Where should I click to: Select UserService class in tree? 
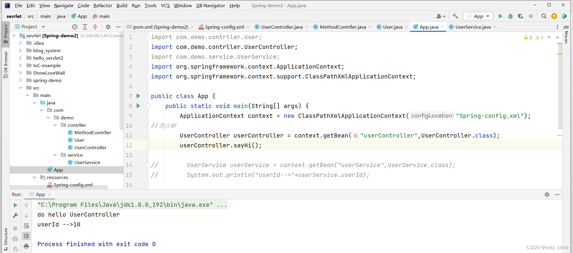click(87, 162)
